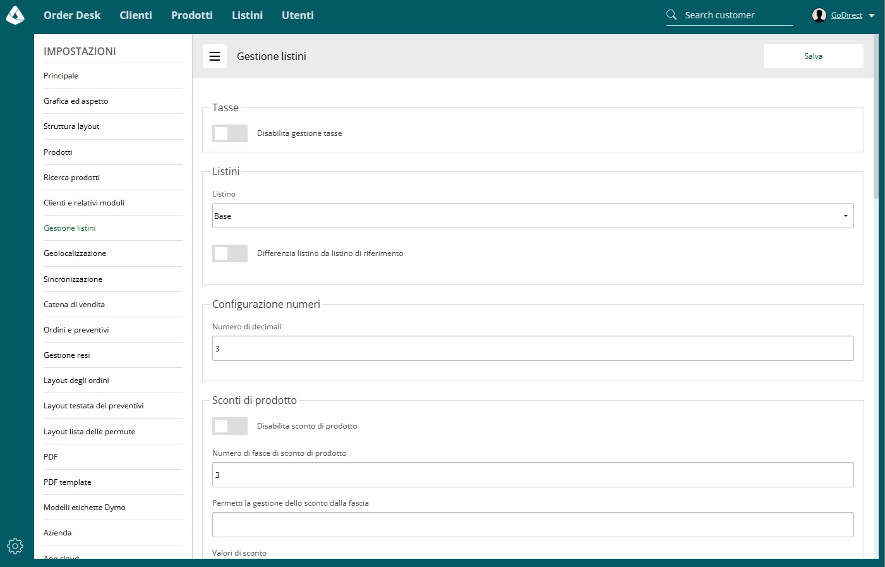Expand the GoDirect account dropdown arrow
Viewport: 885px width, 567px height.
click(872, 16)
